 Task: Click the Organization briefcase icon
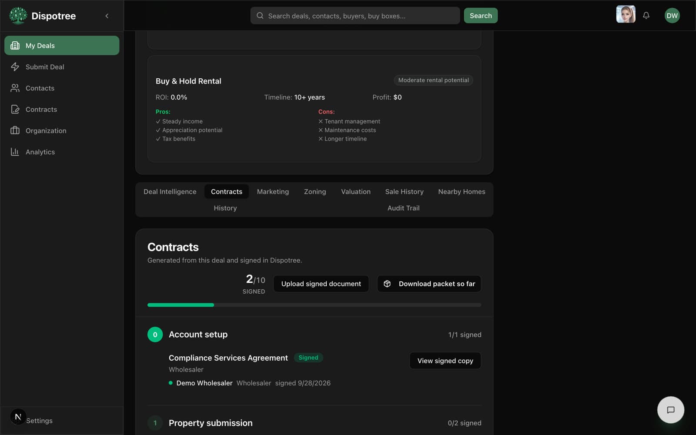(15, 130)
